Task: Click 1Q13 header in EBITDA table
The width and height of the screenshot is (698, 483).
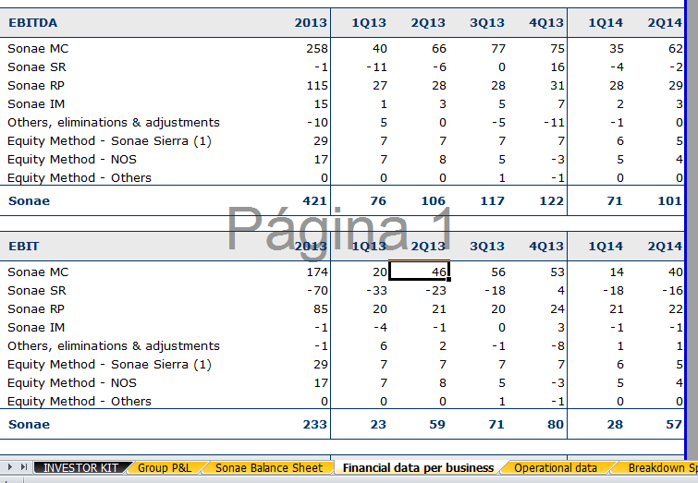Action: click(x=369, y=23)
